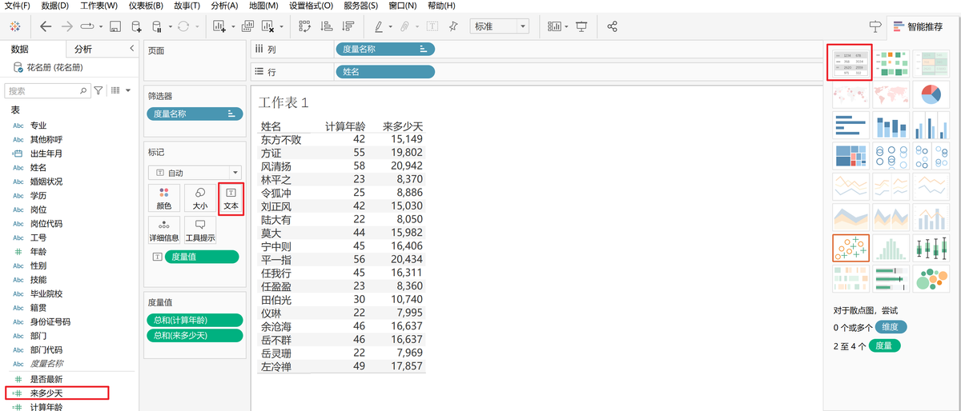This screenshot has height=411, width=961.
Task: Select the pie chart thumbnail
Action: tap(931, 95)
